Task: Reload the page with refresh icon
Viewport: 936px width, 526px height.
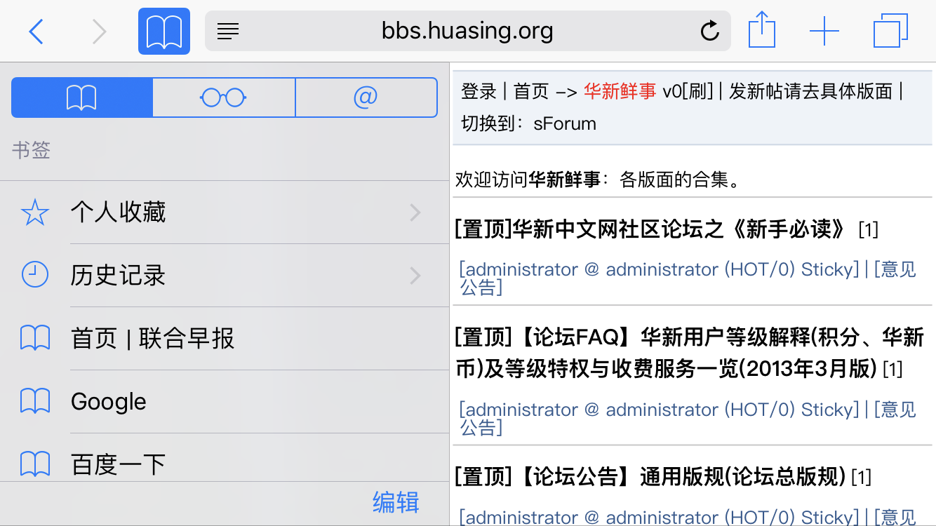Action: point(710,31)
